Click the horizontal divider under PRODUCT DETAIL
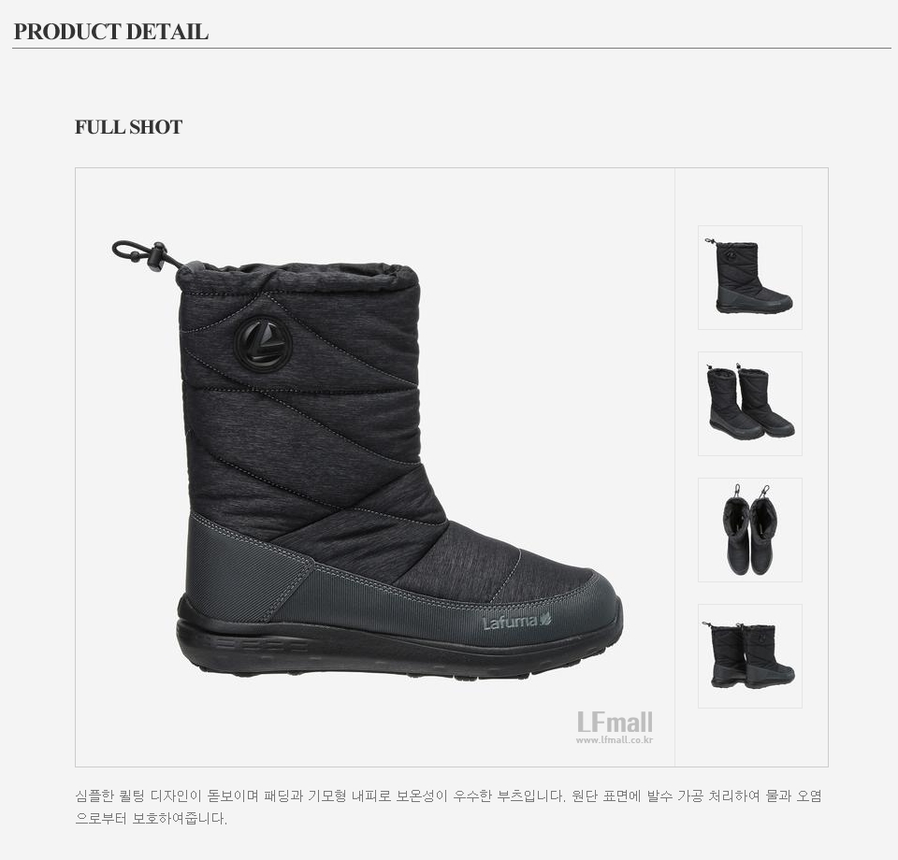The height and width of the screenshot is (860, 898). (452, 48)
